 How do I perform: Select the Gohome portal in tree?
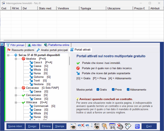(38, 77)
